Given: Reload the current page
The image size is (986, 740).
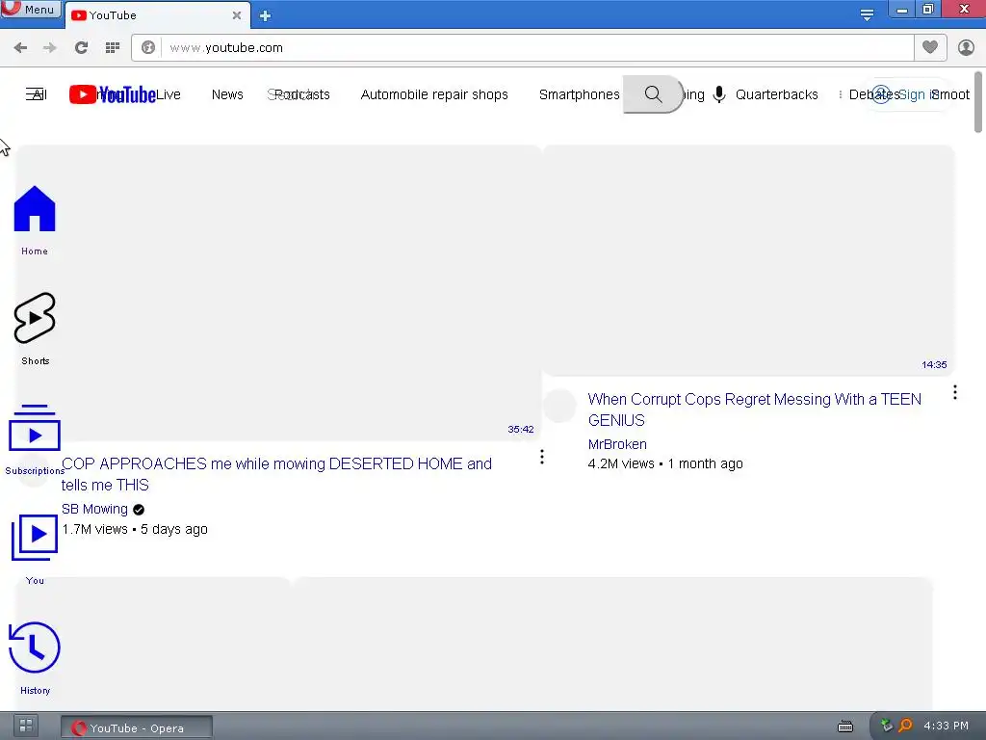Looking at the screenshot, I should click(x=81, y=48).
